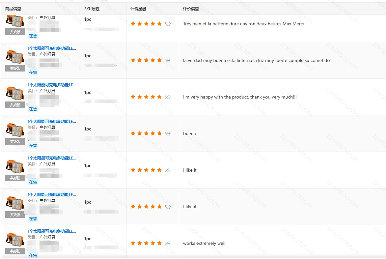The image size is (386, 259).
Task: Click product title link in 'works extremely well' row
Action: 52,231
